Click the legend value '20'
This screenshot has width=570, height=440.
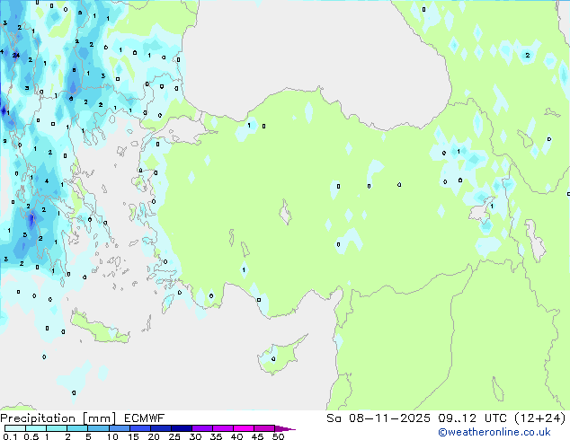point(154,436)
